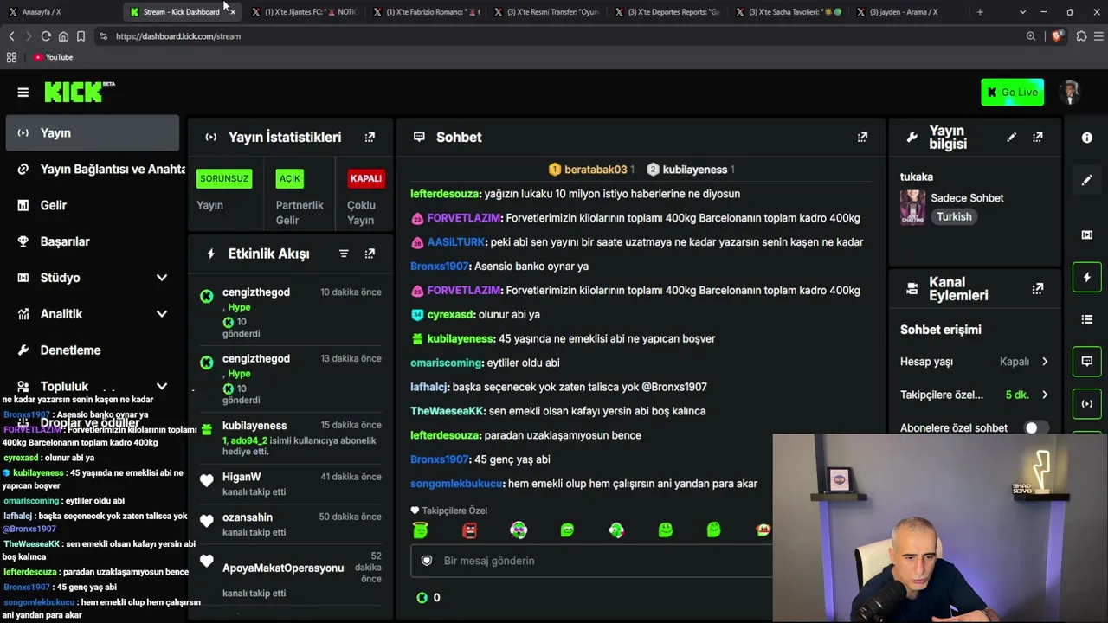Open the profile avatar in the top bar

(1071, 93)
